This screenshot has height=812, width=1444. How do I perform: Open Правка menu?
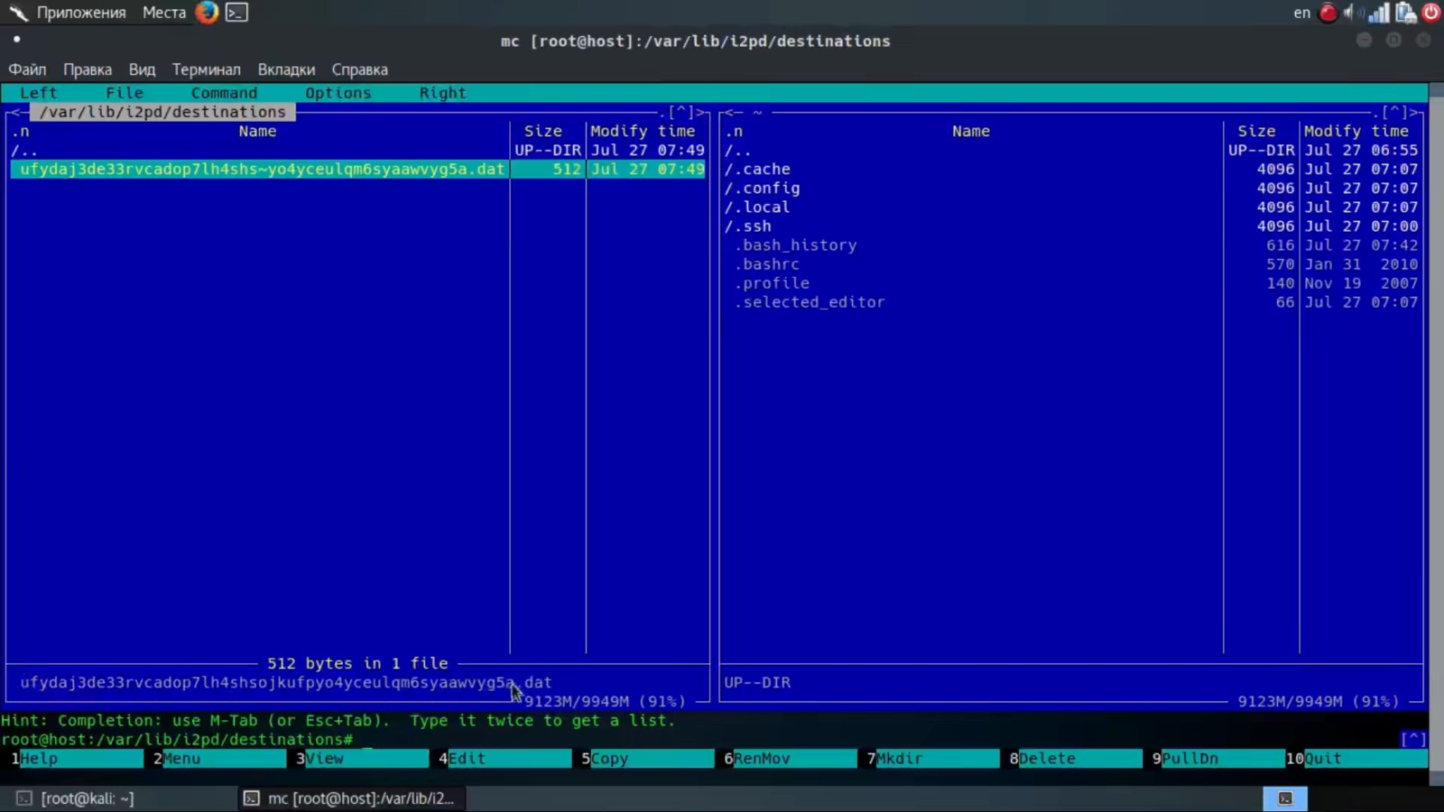(88, 69)
